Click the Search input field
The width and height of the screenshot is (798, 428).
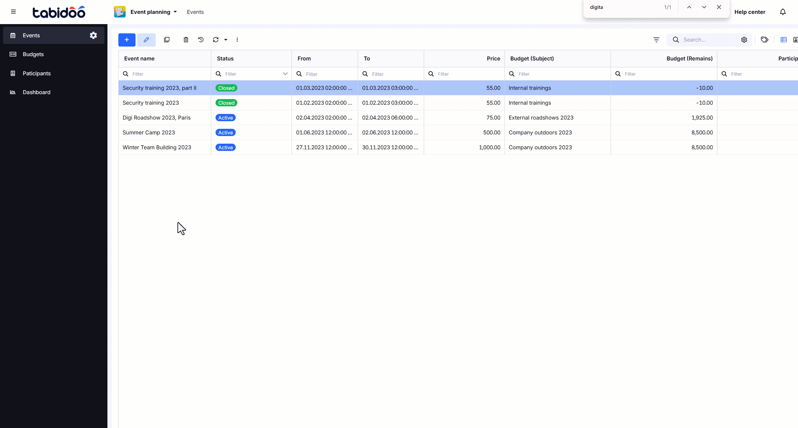(707, 40)
